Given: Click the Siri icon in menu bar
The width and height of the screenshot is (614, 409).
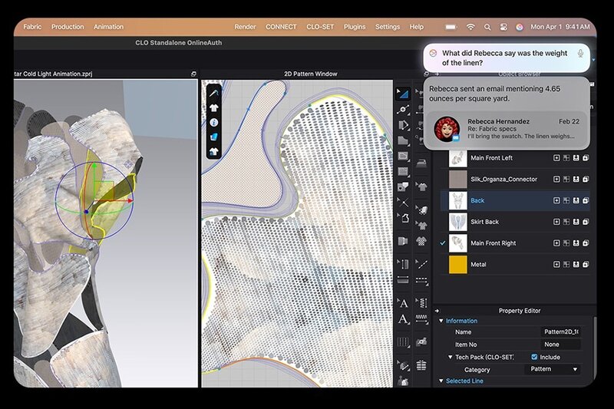Looking at the screenshot, I should [520, 27].
